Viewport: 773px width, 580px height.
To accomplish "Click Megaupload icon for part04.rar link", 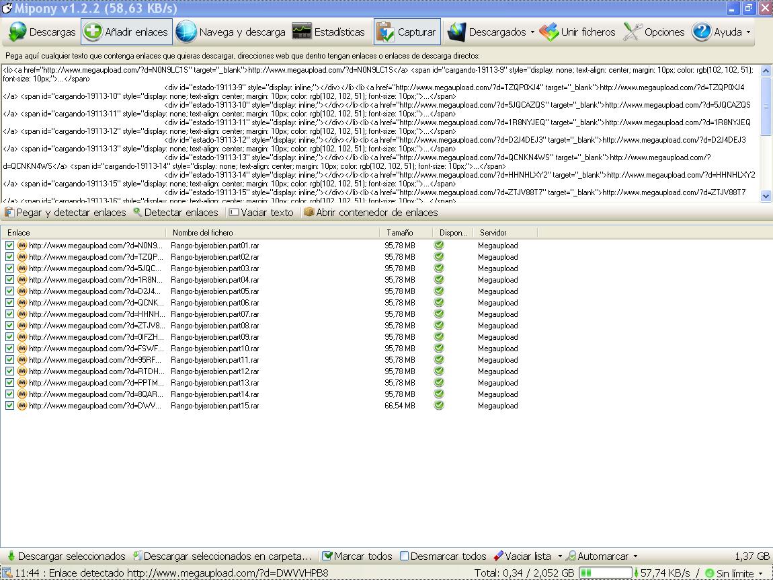I will [x=22, y=280].
